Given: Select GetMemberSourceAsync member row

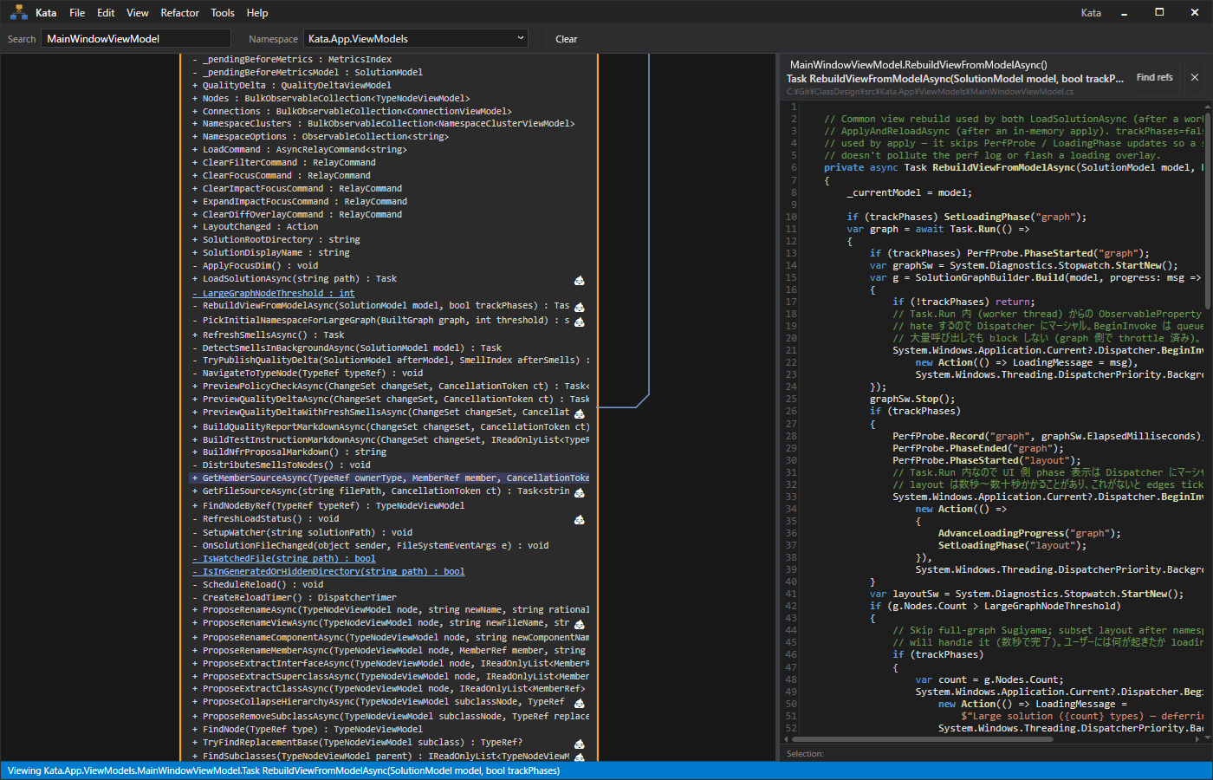Looking at the screenshot, I should coord(390,478).
